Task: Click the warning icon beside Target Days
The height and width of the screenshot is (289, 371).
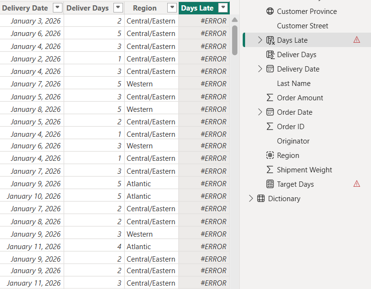Action: click(357, 183)
